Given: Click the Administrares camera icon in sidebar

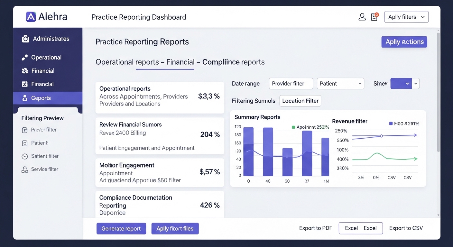Looking at the screenshot, I should pyautogui.click(x=25, y=39).
